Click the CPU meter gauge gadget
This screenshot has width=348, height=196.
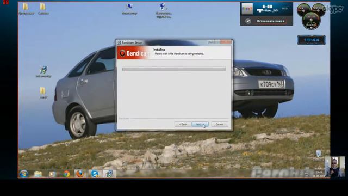311,16
